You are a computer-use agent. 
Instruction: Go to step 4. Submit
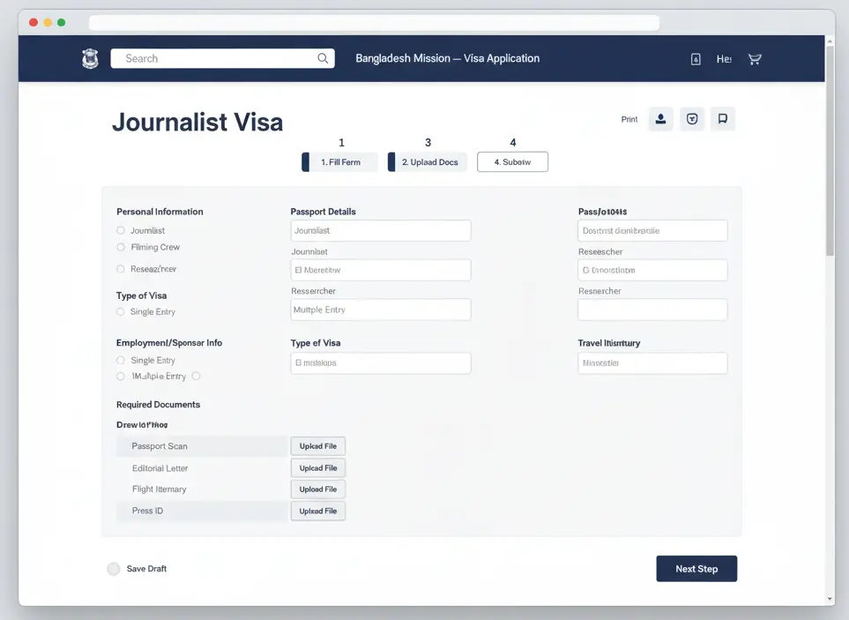coord(512,162)
